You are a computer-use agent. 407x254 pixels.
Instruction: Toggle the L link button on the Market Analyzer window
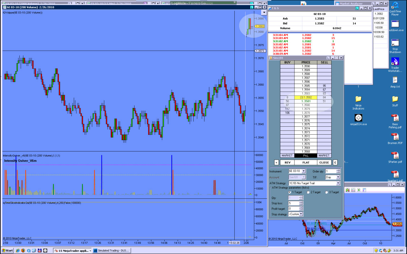click(373, 3)
